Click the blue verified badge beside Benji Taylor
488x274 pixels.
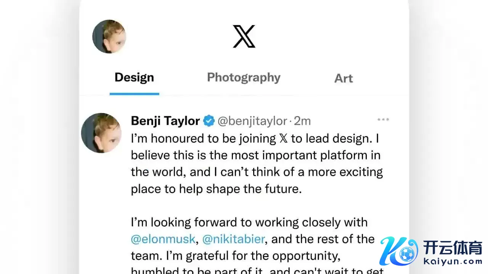pos(209,121)
